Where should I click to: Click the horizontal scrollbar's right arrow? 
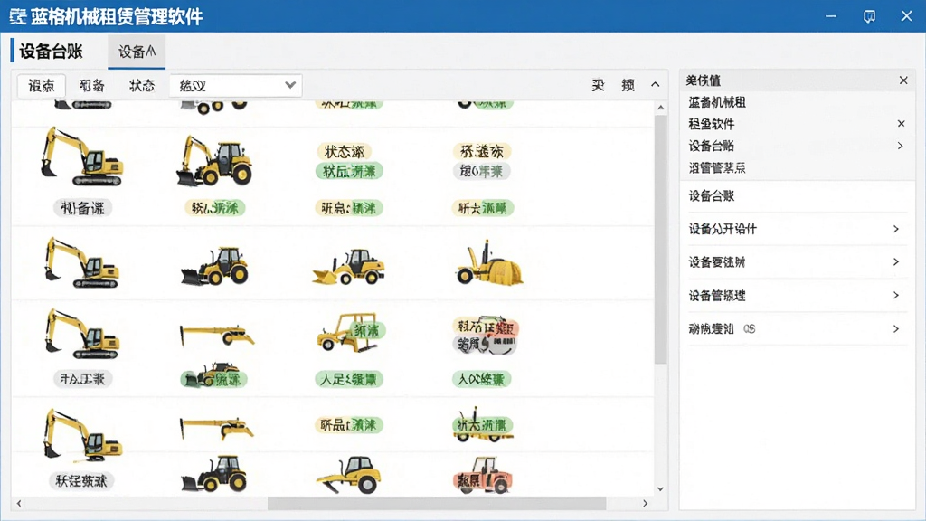[x=645, y=503]
